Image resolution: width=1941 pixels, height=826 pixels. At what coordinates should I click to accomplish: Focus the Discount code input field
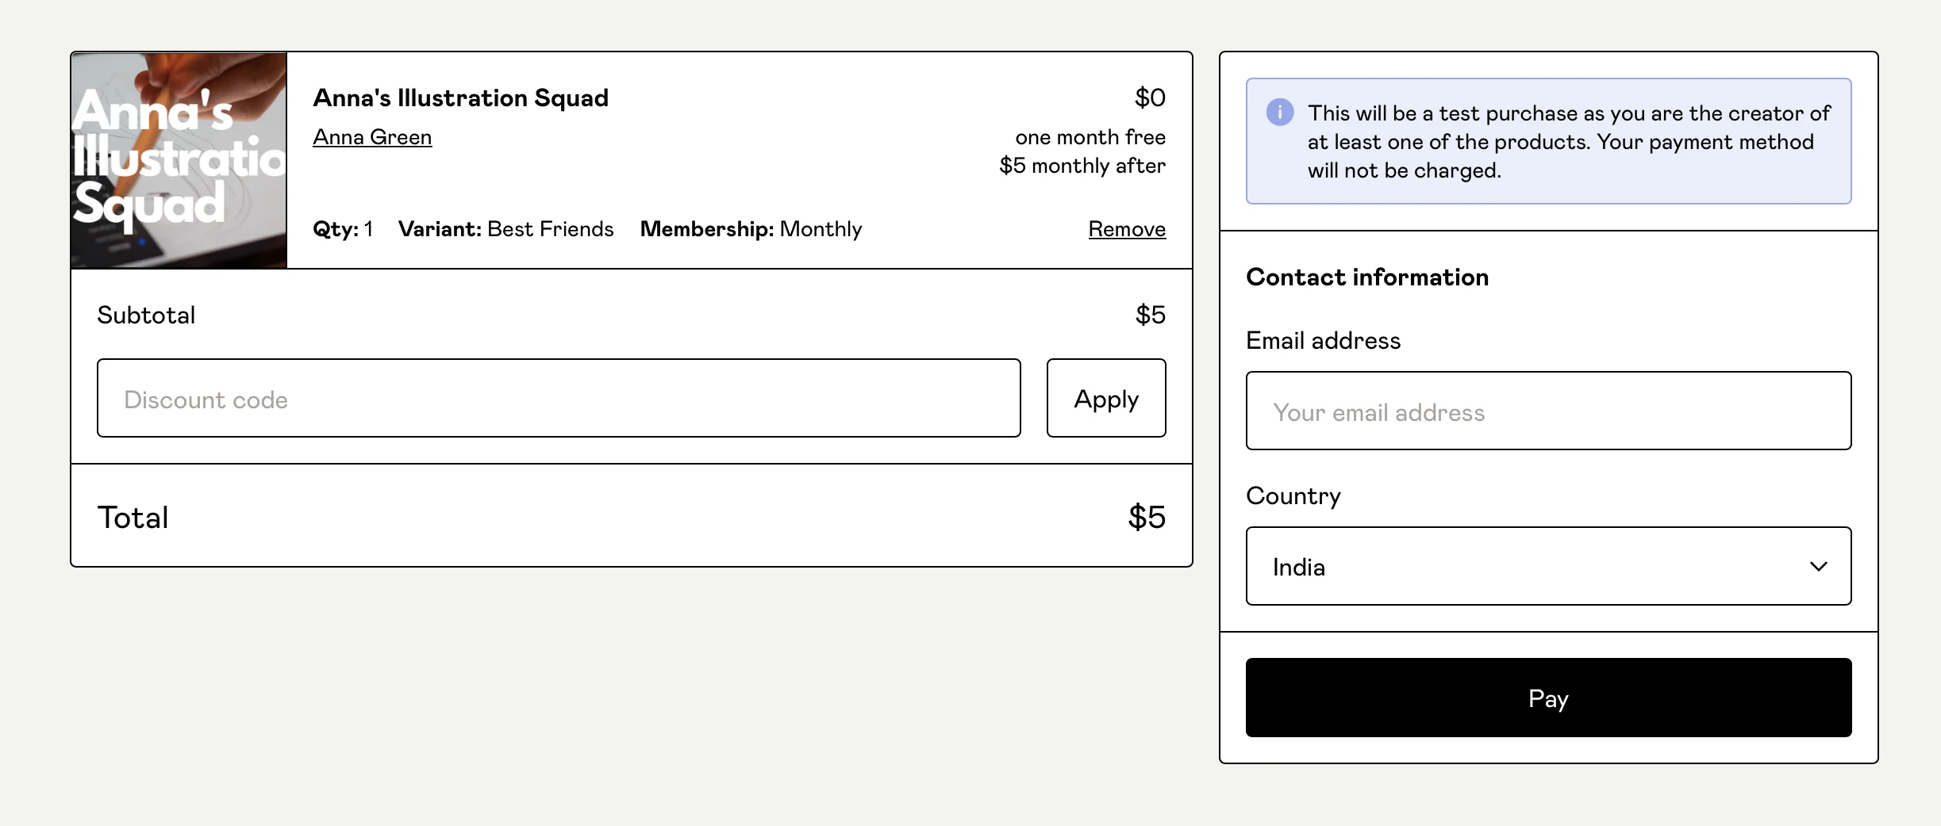coord(558,399)
